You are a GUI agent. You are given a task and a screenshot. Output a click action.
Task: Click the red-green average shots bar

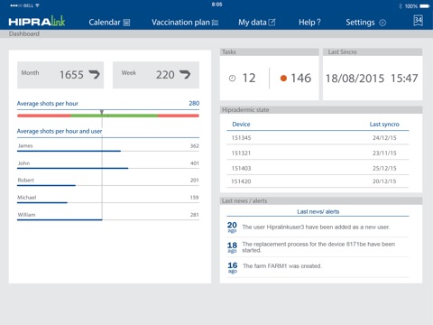(108, 116)
